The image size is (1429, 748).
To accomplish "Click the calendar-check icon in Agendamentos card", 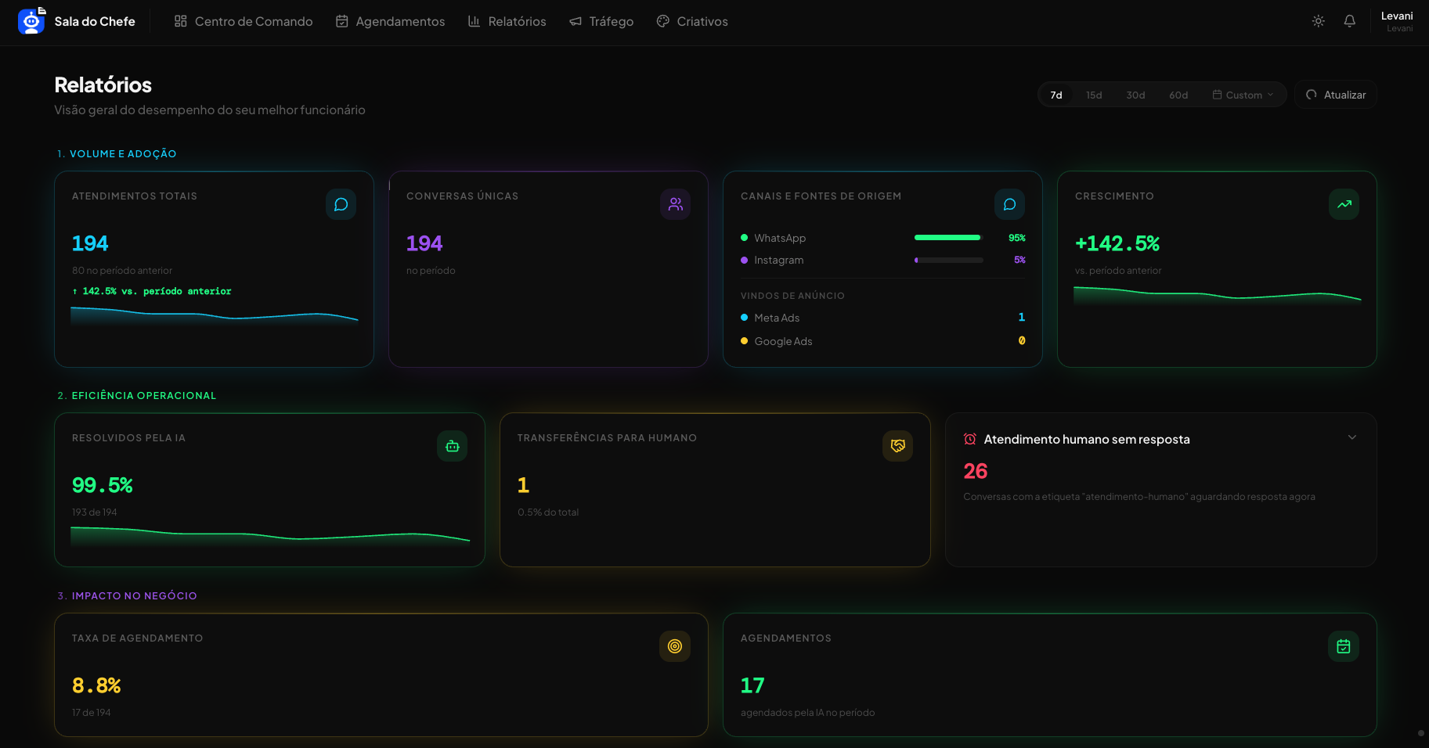I will point(1344,646).
